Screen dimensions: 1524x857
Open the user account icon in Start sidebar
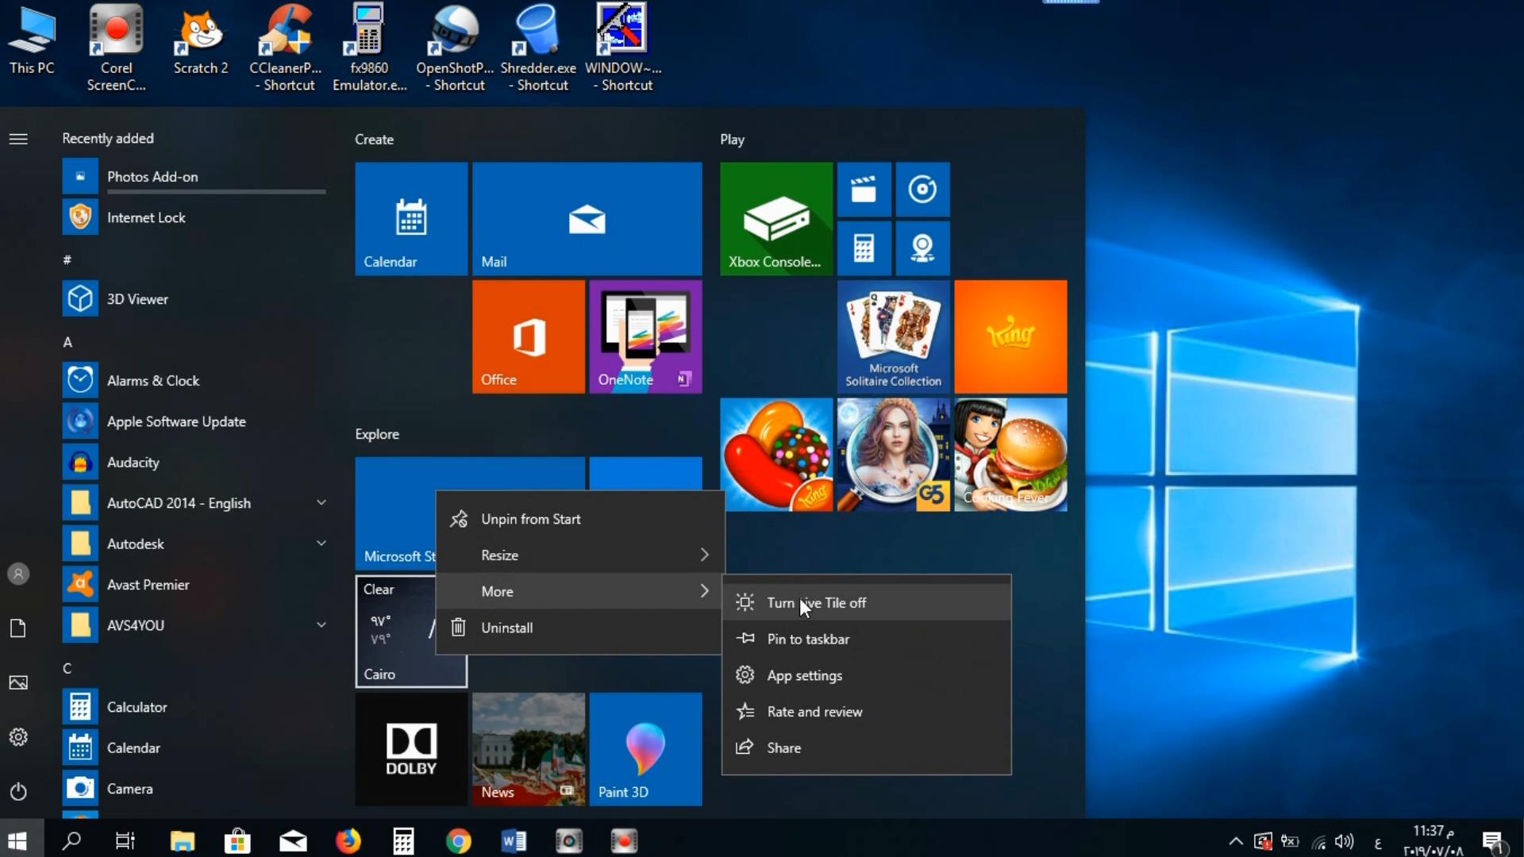(x=18, y=574)
